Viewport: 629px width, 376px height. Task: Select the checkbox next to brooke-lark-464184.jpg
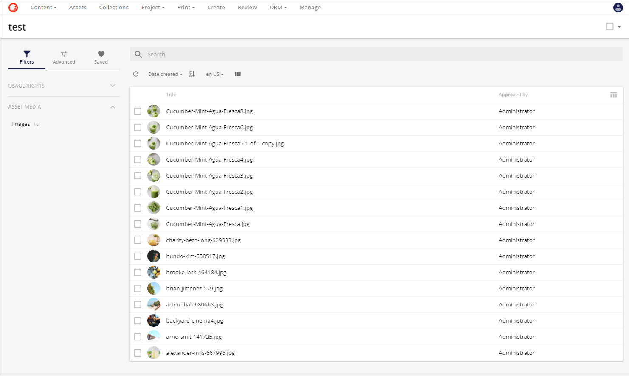point(137,272)
